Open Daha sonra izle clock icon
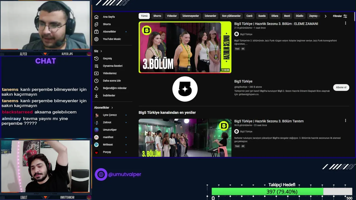Screen dimensions: 356x200 (x=96, y=81)
